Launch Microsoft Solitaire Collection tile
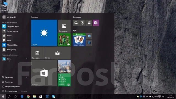This screenshot has width=176, height=99. pyautogui.click(x=79, y=40)
